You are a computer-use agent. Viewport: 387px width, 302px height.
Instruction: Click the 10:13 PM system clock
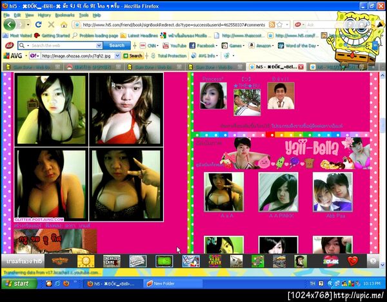pos(372,283)
